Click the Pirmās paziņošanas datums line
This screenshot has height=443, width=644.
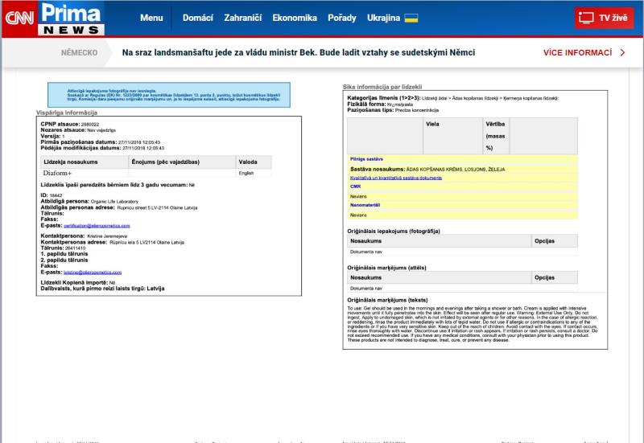click(100, 142)
